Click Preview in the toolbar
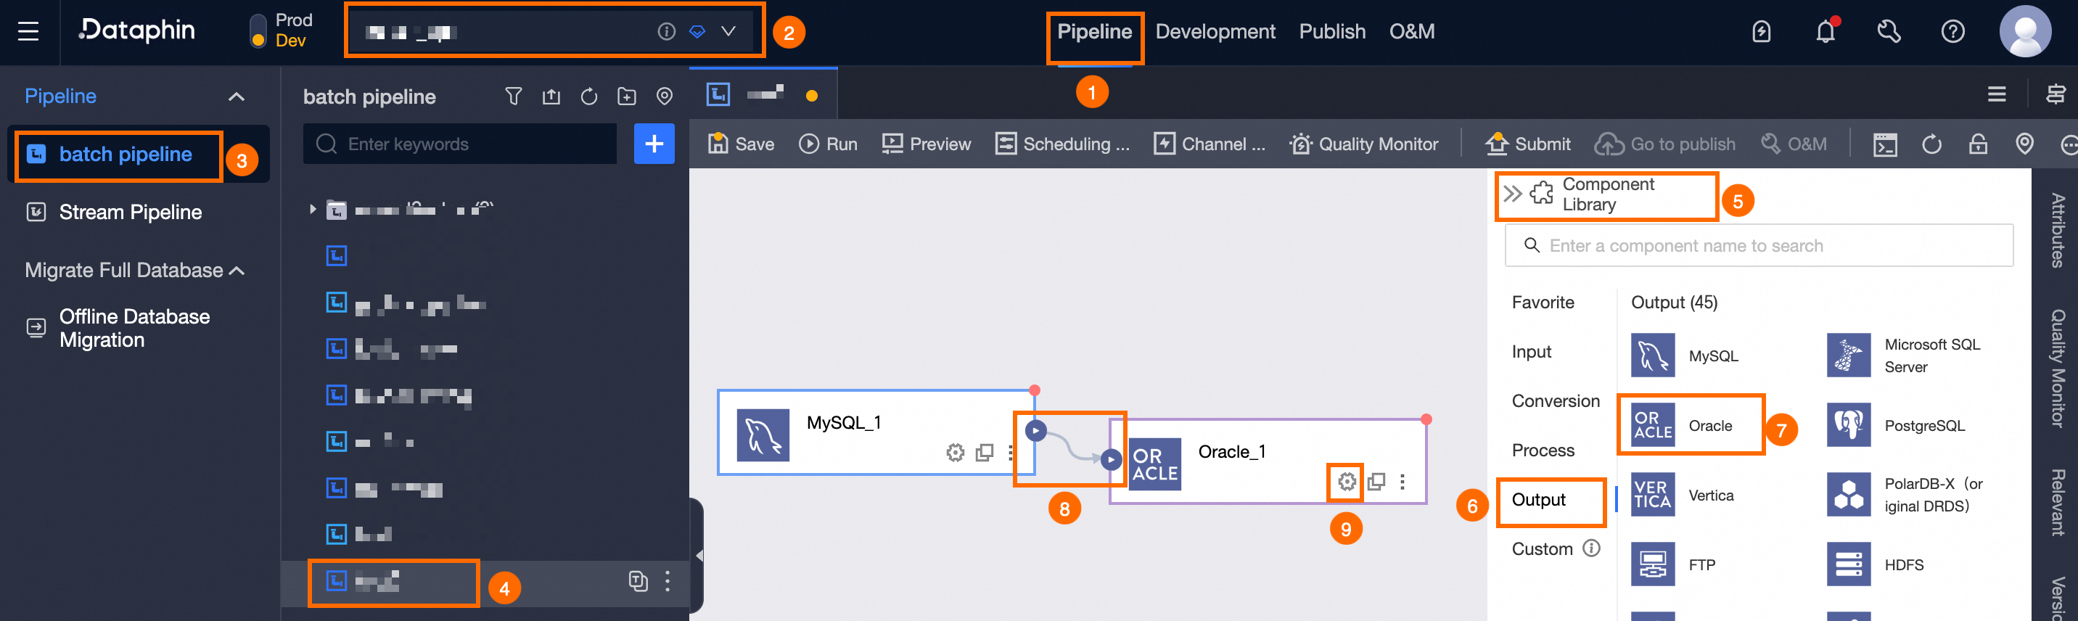 (x=926, y=144)
